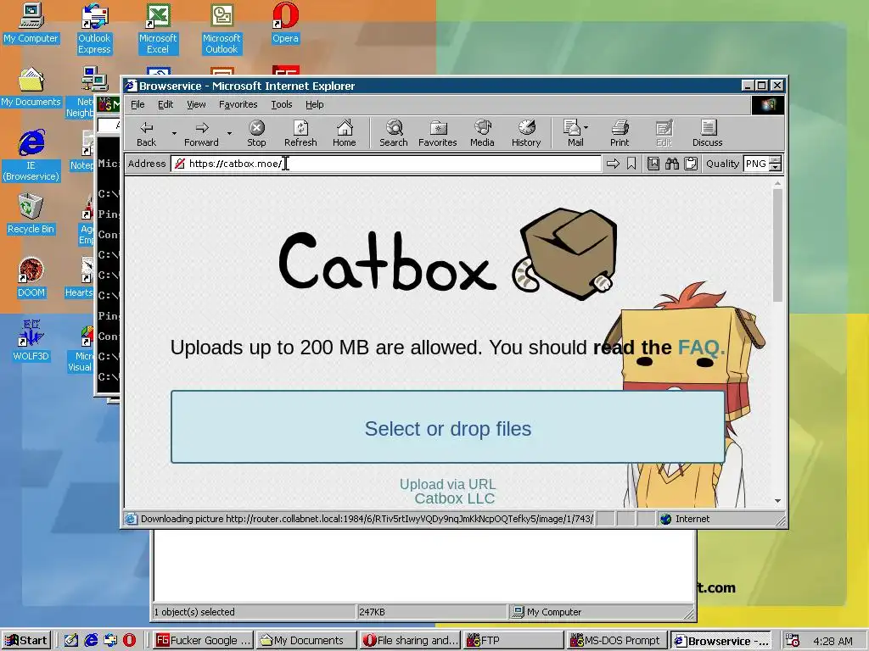Click the scrollbar down arrow in browser
Viewport: 869px width, 651px height.
(x=777, y=500)
